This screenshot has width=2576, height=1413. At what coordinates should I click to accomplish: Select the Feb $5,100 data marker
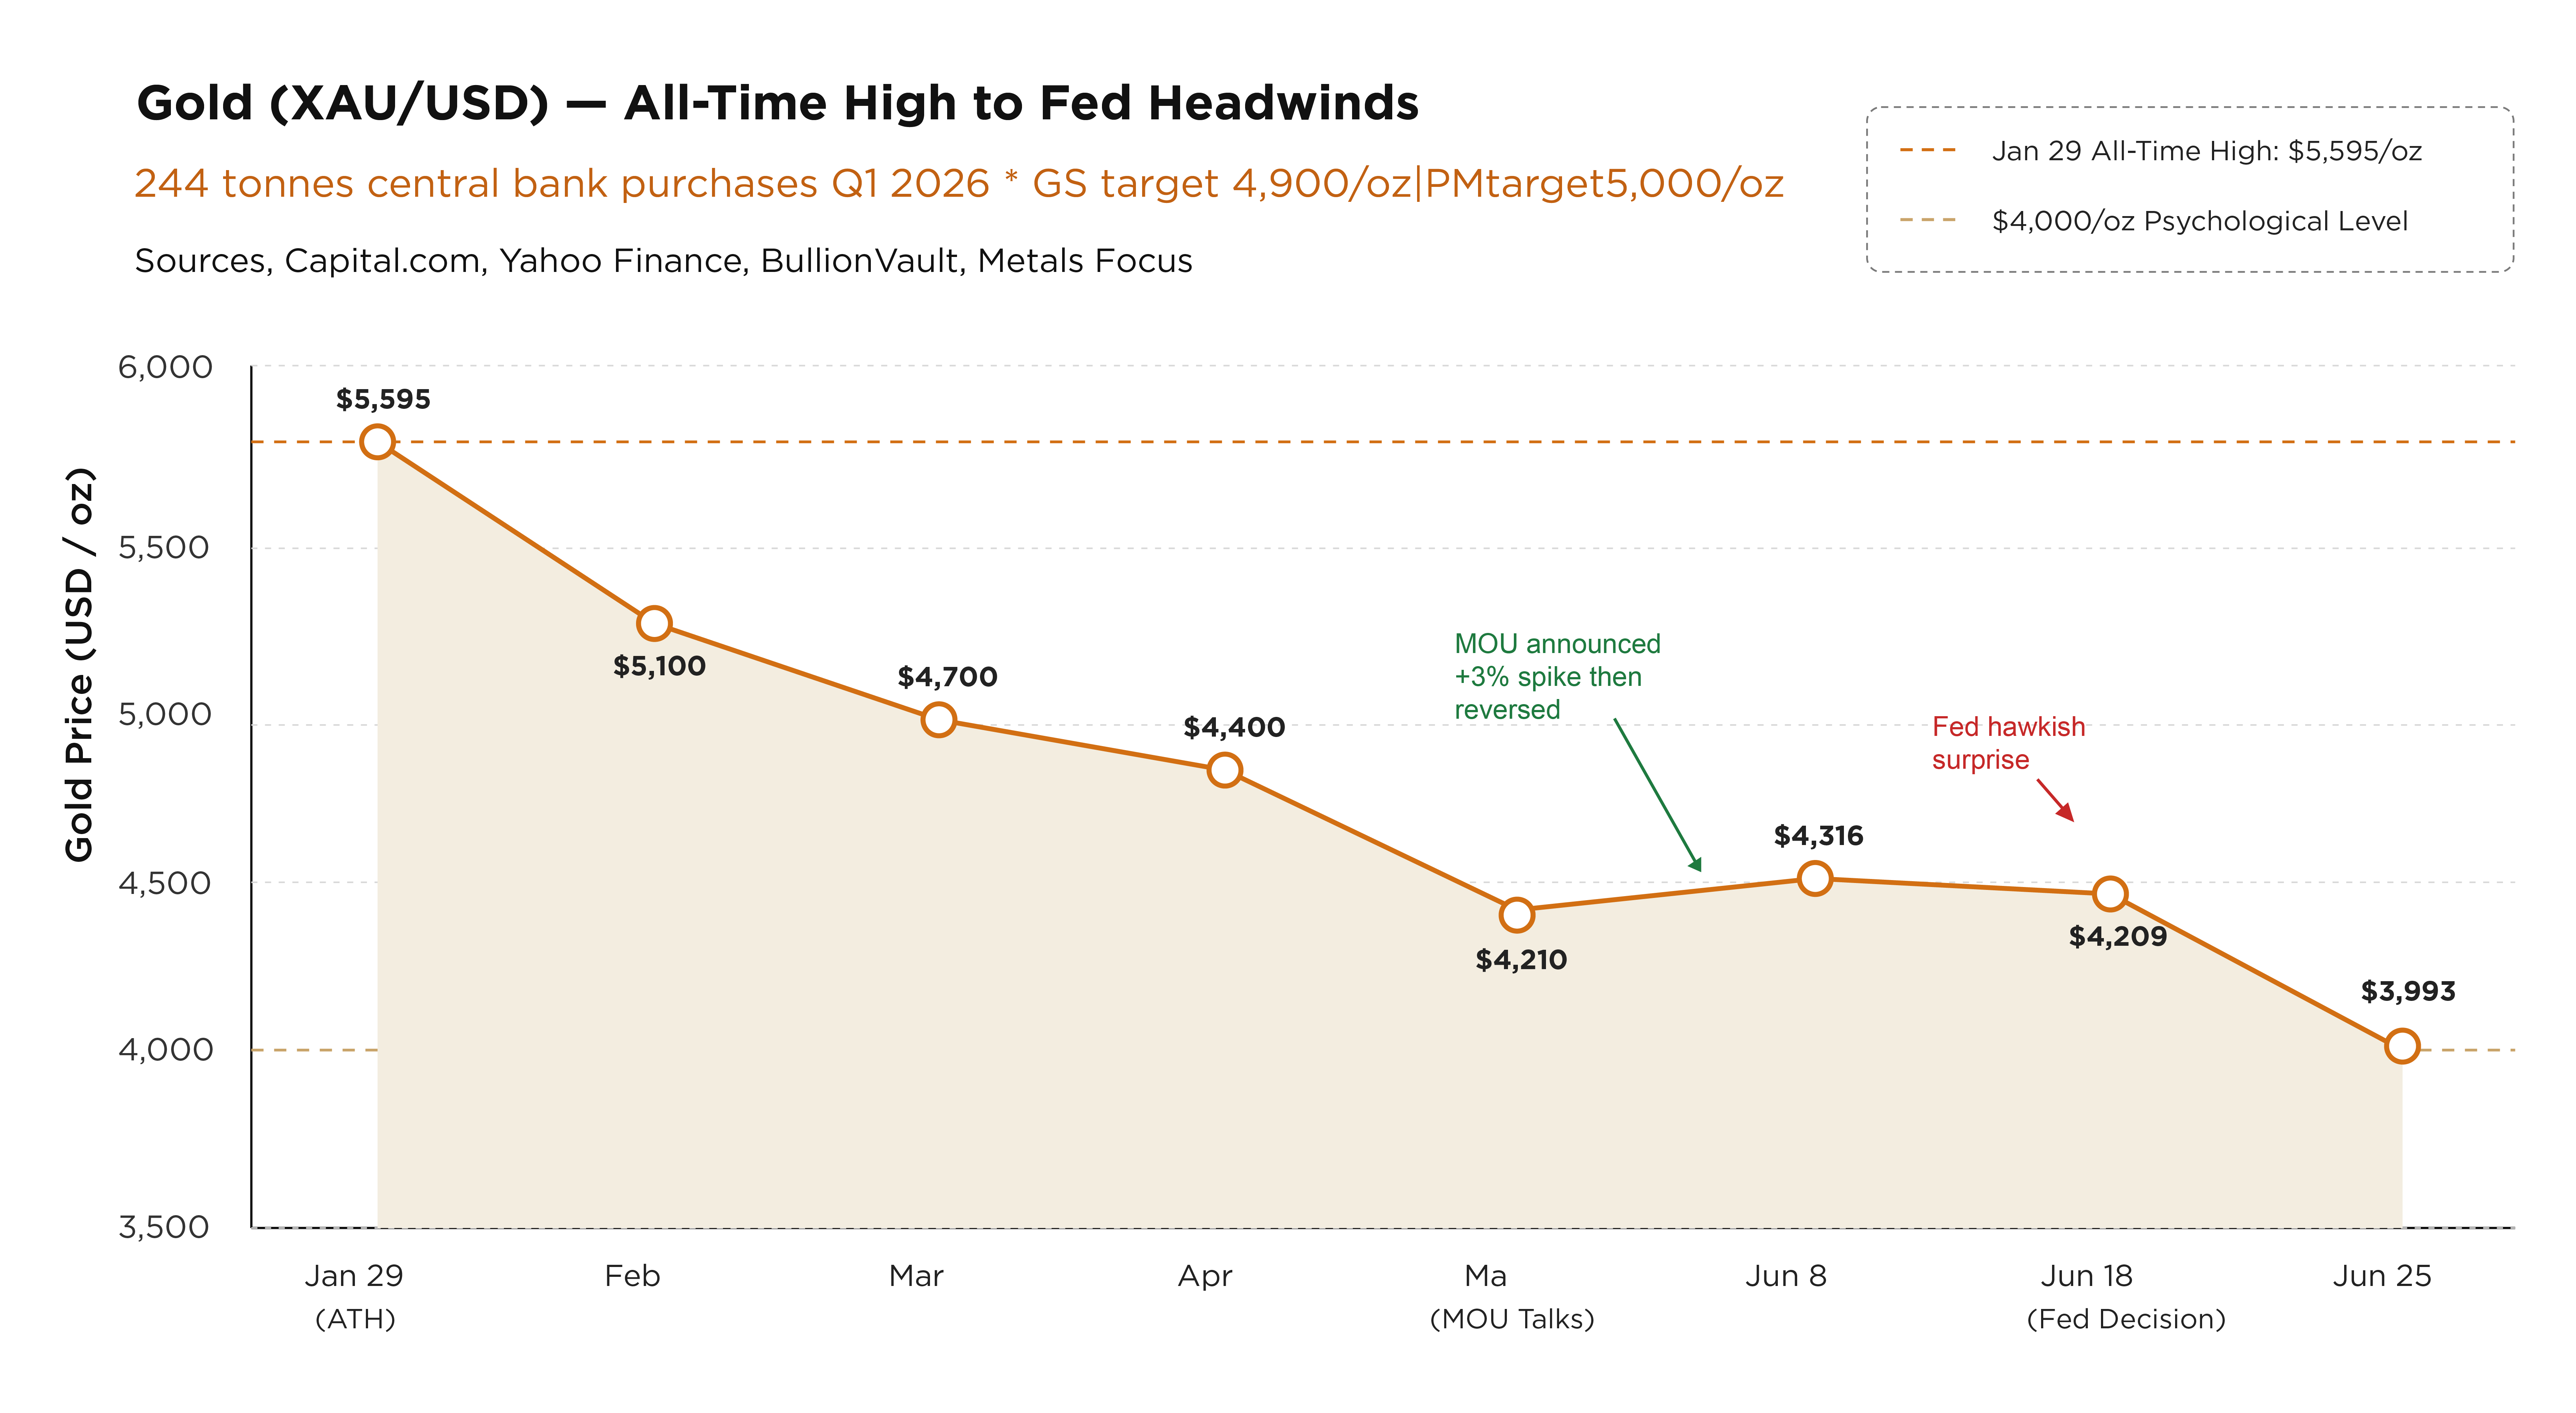(654, 623)
